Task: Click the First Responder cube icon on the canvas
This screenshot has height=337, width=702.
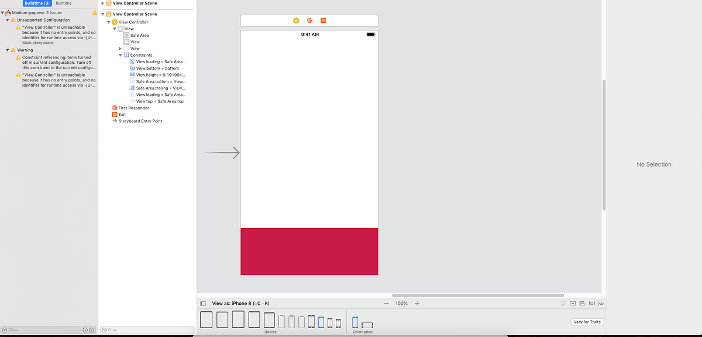Action: (x=309, y=20)
